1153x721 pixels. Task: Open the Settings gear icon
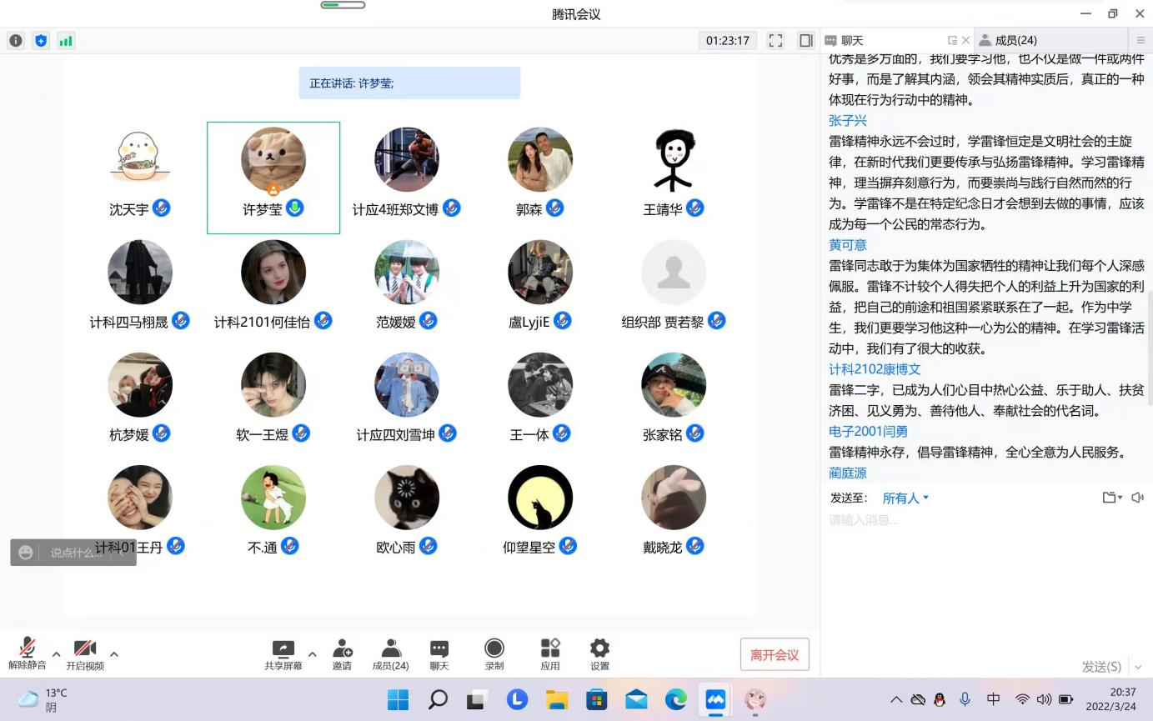(599, 649)
